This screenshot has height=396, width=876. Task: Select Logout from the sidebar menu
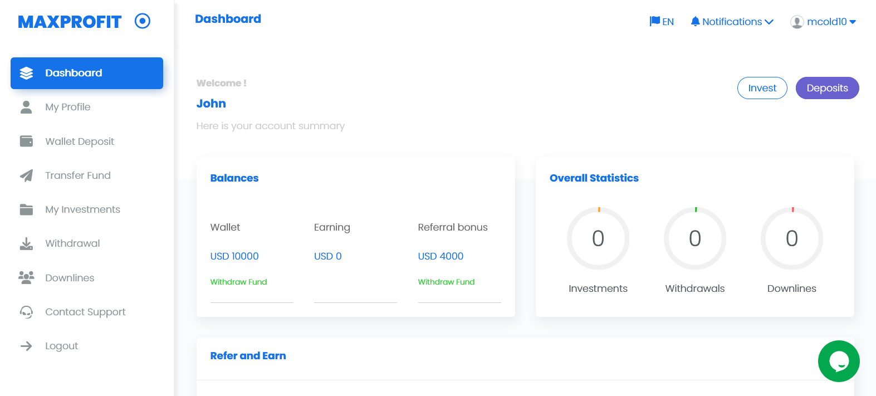coord(61,346)
